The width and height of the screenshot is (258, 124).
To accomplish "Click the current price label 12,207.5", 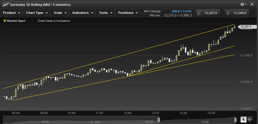I will [247, 27].
